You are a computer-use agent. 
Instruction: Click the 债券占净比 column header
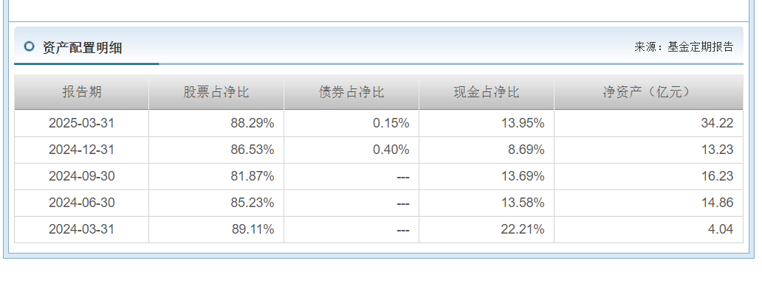351,92
